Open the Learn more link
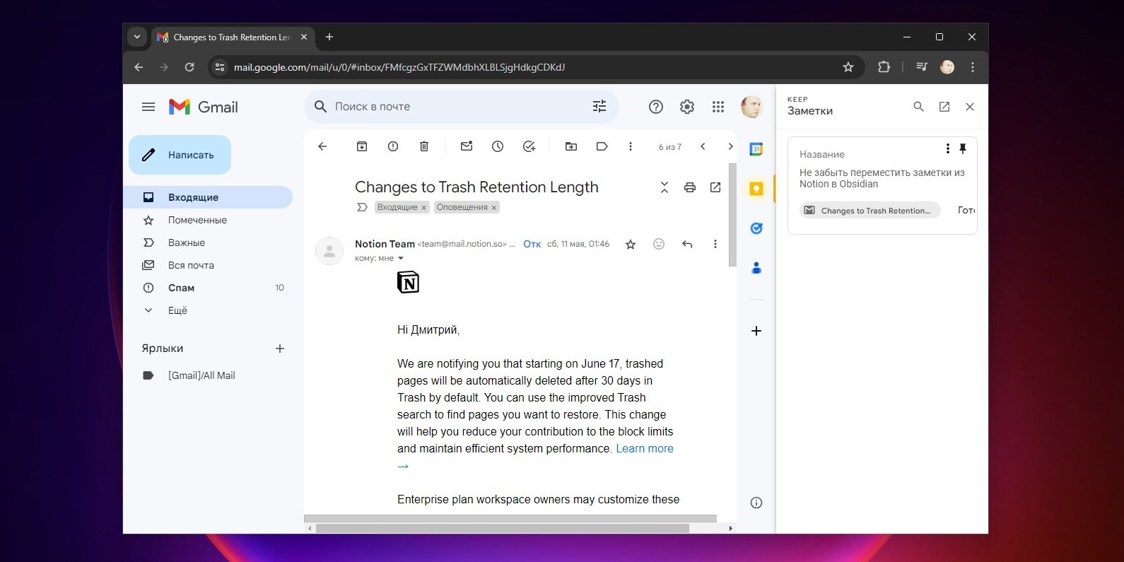Image resolution: width=1124 pixels, height=562 pixels. point(645,448)
